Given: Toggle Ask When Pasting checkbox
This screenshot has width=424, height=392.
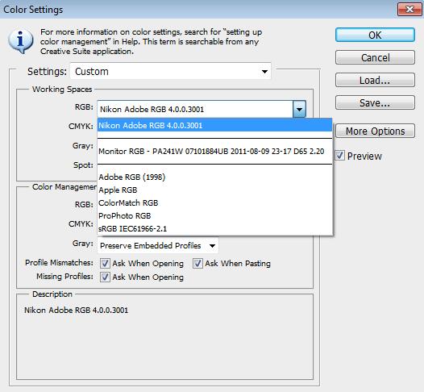Looking at the screenshot, I should coord(197,263).
